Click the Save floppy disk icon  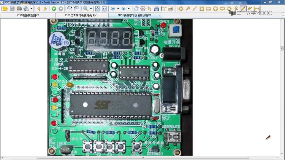12,9
